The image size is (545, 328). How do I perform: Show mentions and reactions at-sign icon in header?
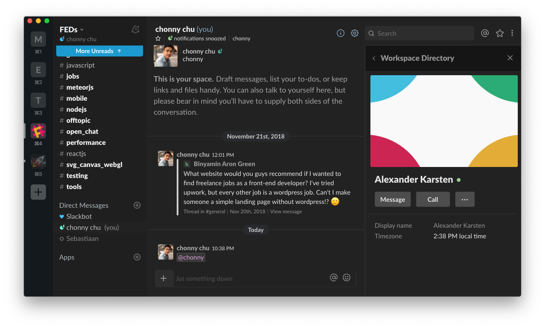[485, 33]
